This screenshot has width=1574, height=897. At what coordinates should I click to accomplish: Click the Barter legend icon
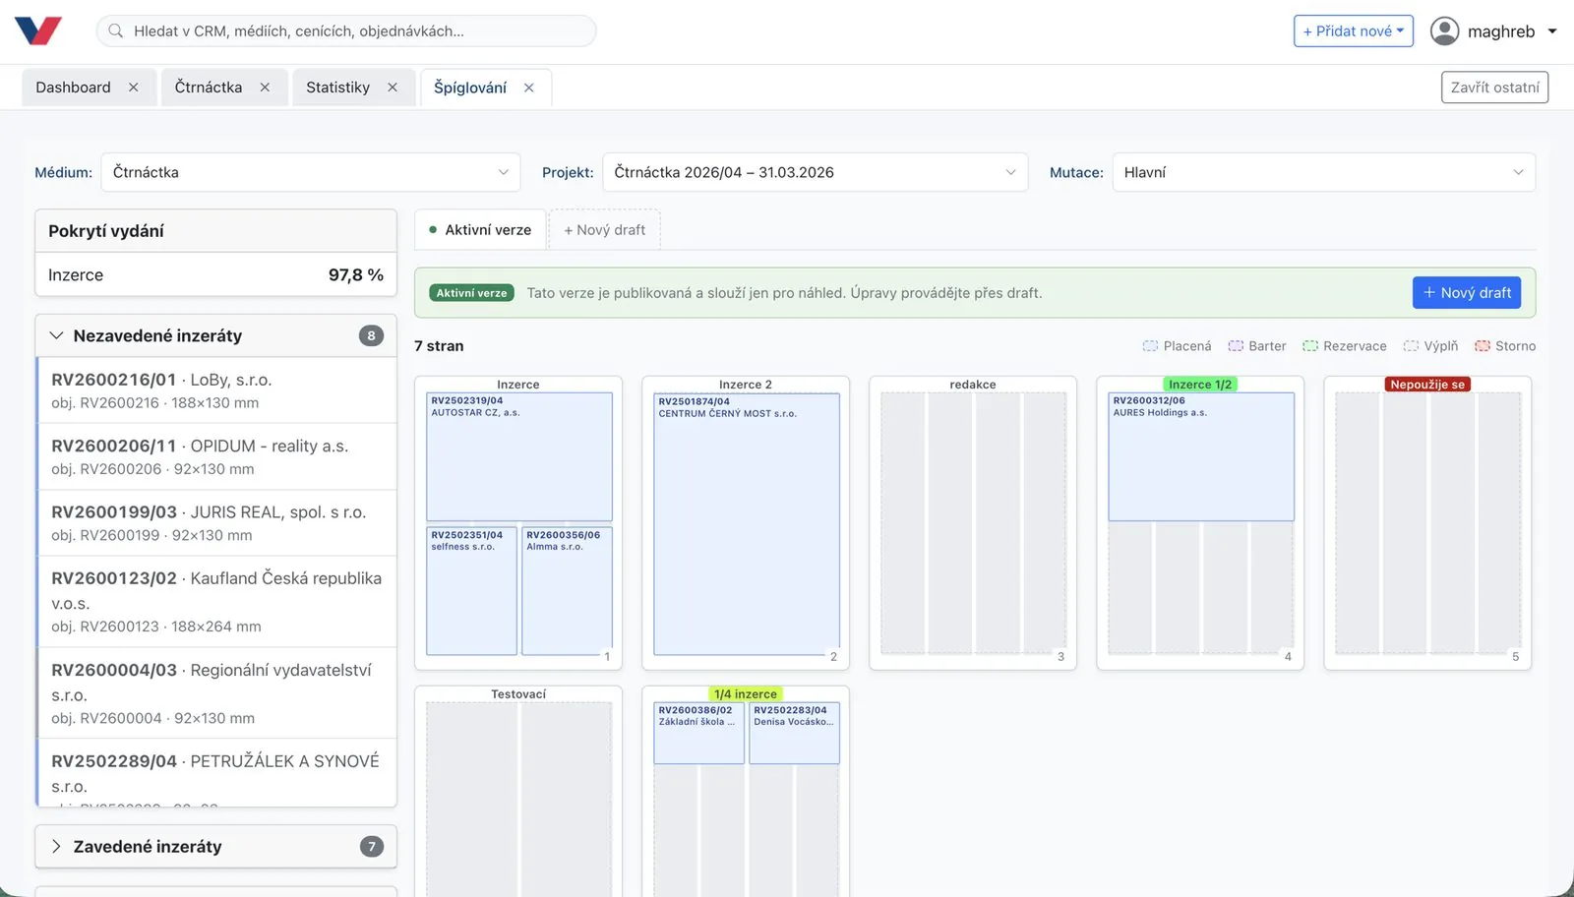tap(1236, 346)
